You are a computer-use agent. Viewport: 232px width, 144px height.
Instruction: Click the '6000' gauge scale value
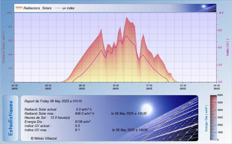[x=220, y=95]
